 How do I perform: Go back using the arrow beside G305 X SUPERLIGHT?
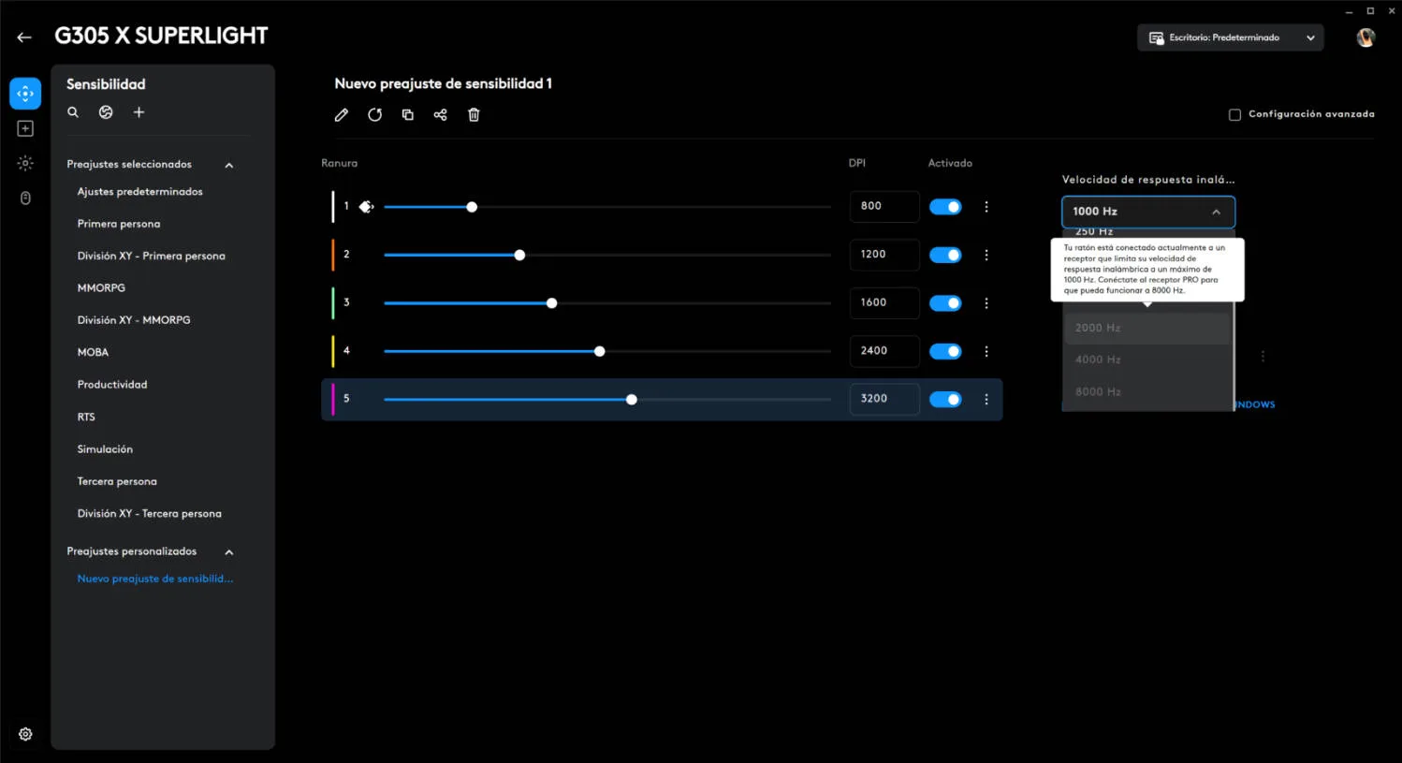point(24,37)
